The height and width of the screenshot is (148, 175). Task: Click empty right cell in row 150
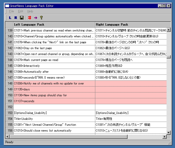pyautogui.click(x=131, y=95)
